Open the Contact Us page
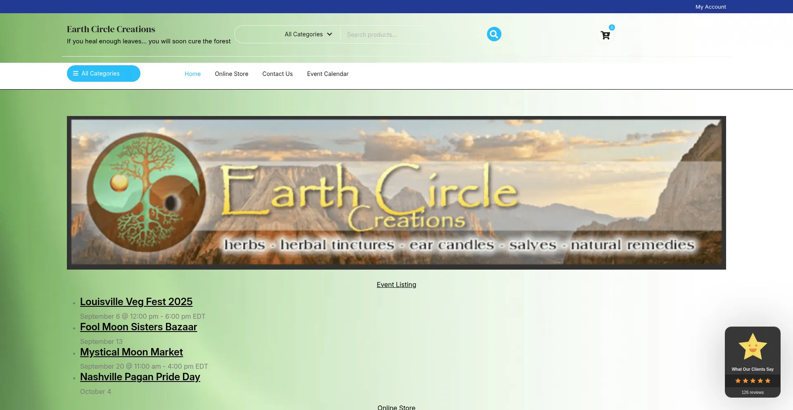Image resolution: width=793 pixels, height=410 pixels. pyautogui.click(x=278, y=74)
